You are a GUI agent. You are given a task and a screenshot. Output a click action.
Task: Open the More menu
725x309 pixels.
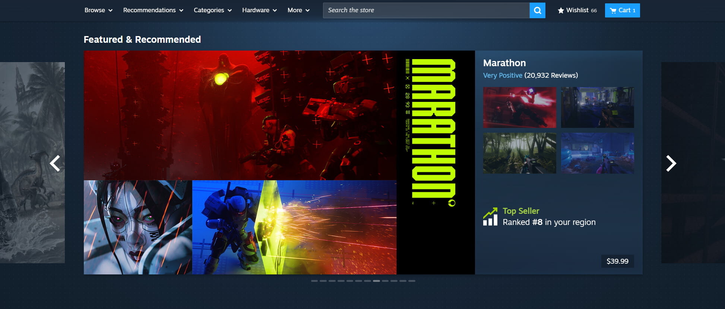(298, 10)
